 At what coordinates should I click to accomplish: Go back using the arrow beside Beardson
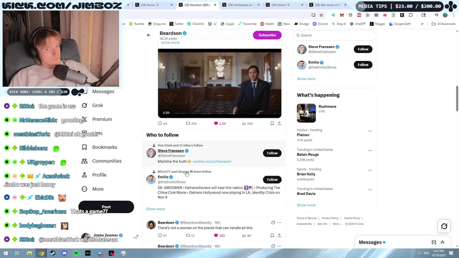149,35
